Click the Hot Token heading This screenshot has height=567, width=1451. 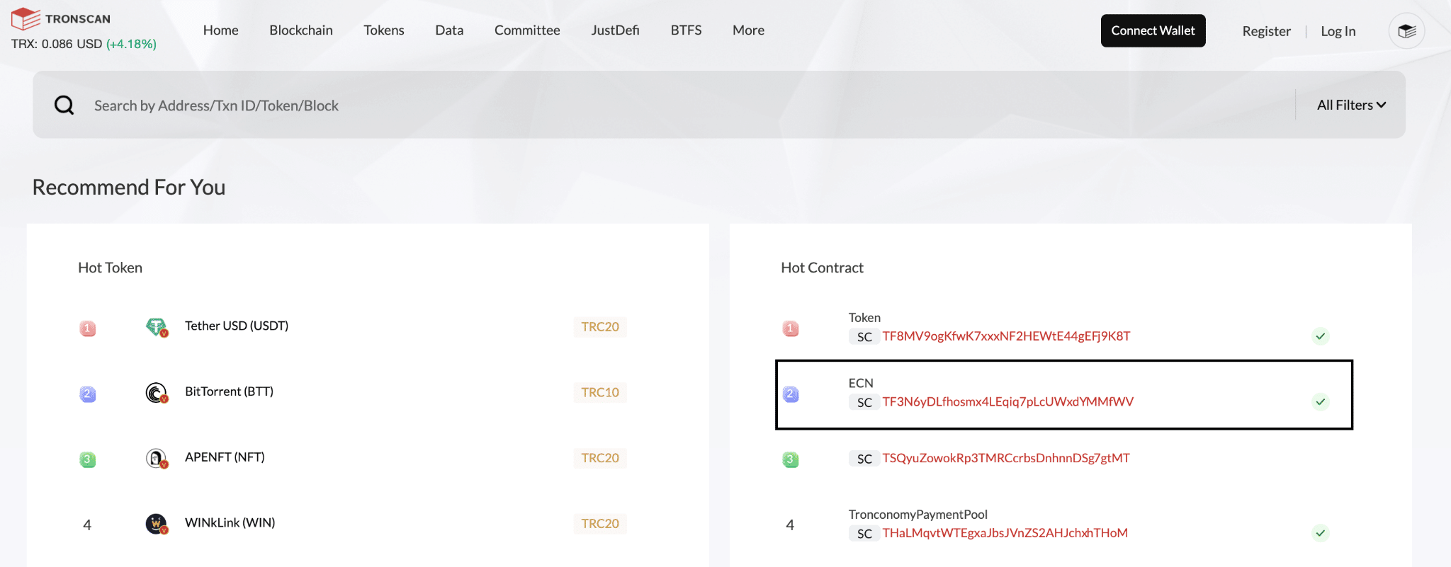(x=110, y=268)
